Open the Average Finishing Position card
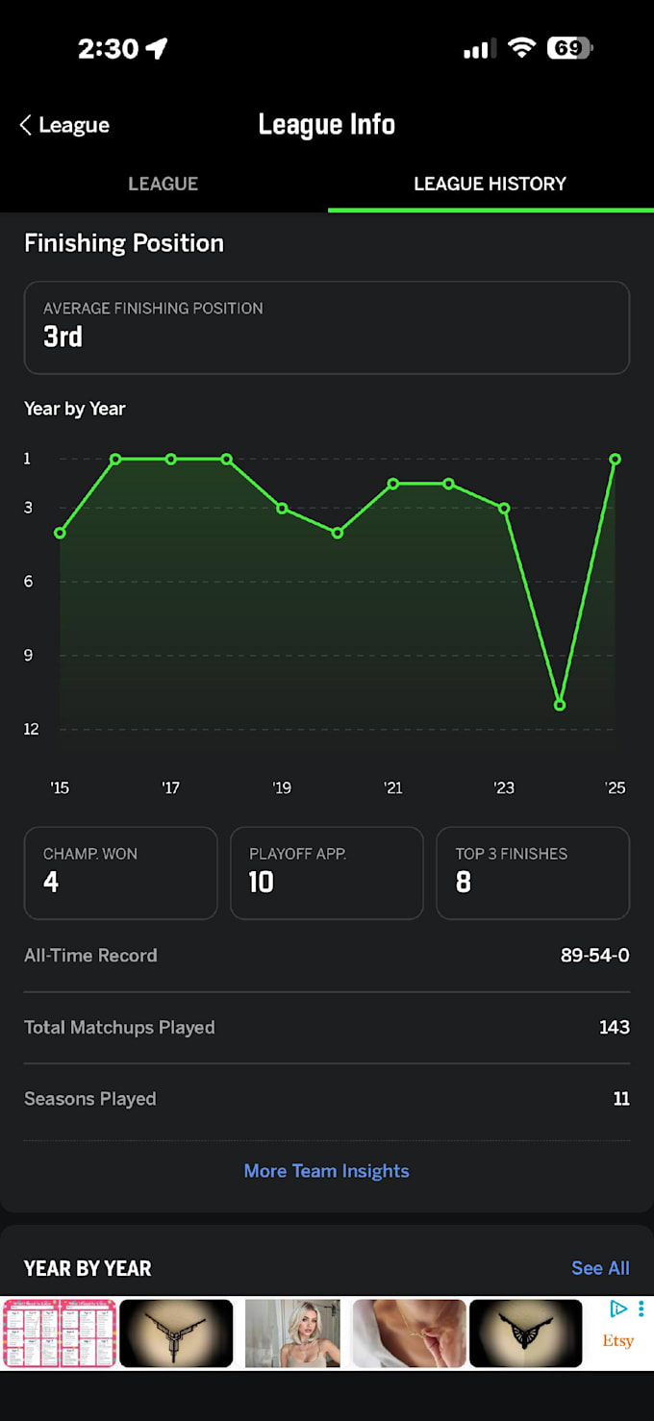This screenshot has width=654, height=1421. (x=327, y=327)
